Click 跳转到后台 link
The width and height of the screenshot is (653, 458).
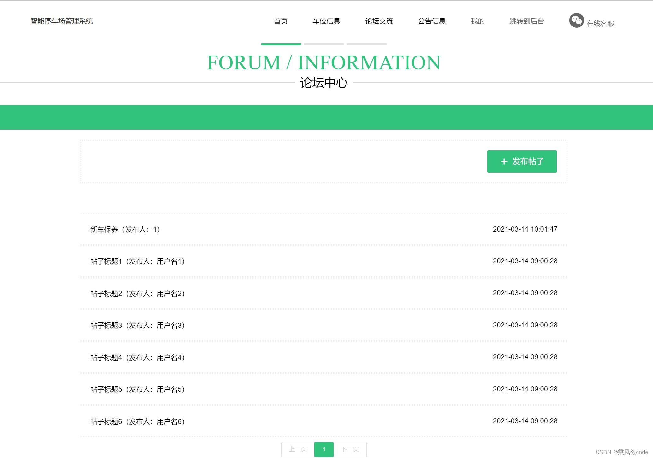click(x=526, y=21)
